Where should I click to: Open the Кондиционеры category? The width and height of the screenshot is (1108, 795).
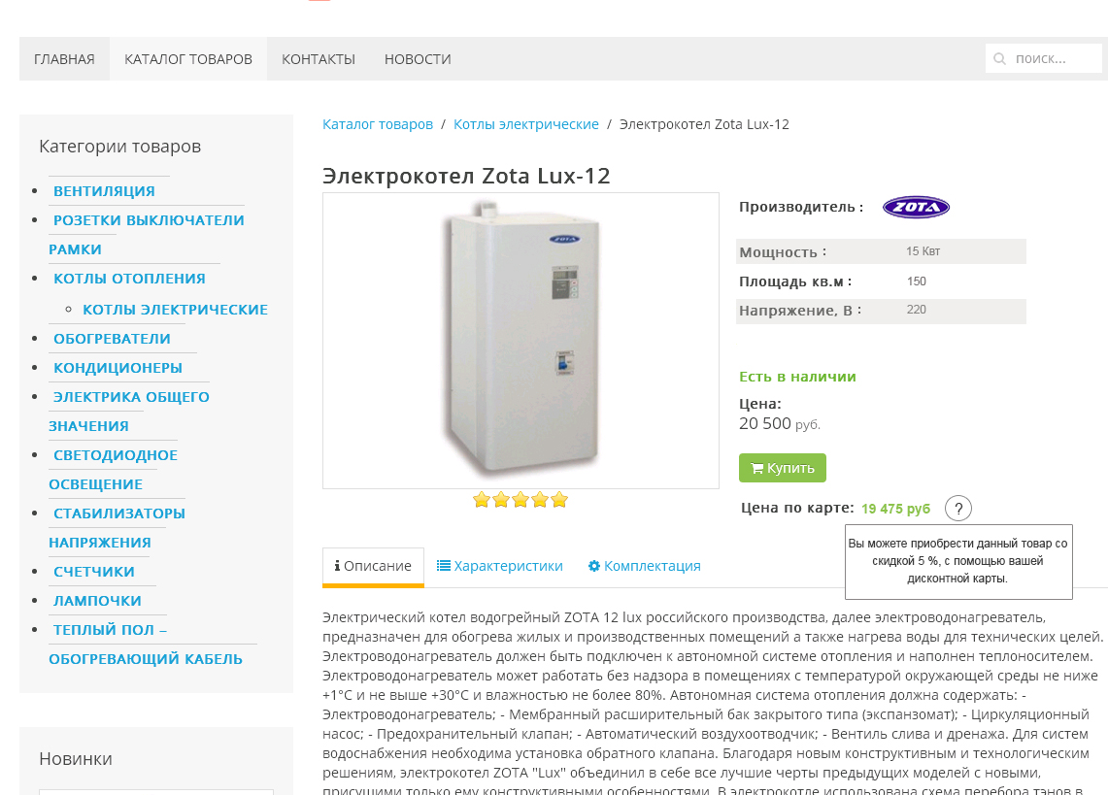click(118, 368)
